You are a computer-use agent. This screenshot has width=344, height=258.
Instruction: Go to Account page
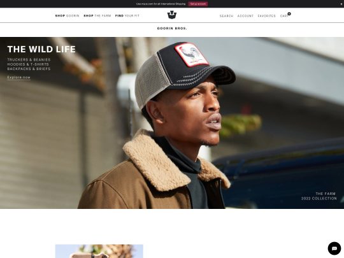tap(245, 16)
